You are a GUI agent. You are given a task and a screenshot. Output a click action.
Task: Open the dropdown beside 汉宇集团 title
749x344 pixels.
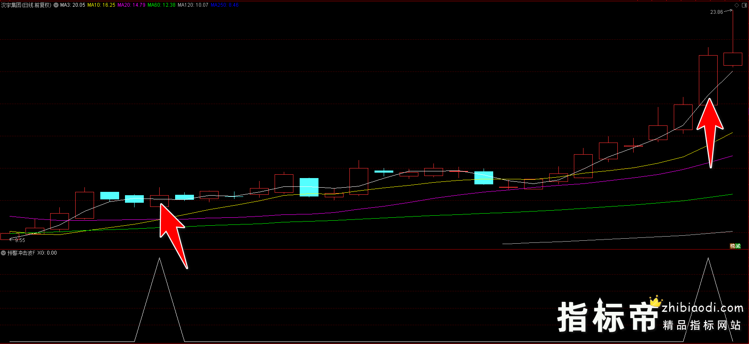[56, 5]
